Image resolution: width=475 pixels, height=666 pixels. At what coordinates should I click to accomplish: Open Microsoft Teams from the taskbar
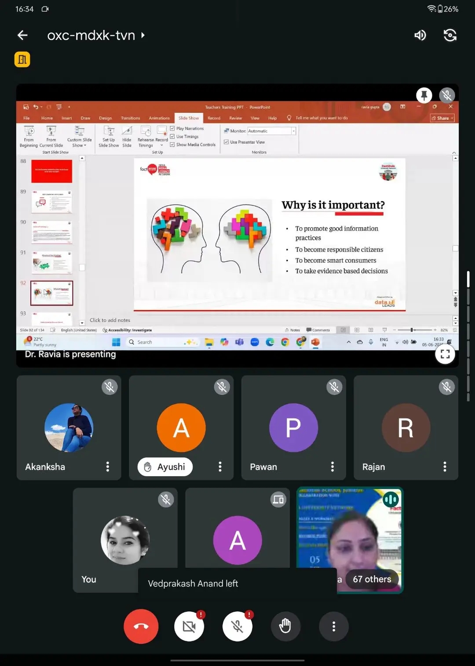click(240, 342)
